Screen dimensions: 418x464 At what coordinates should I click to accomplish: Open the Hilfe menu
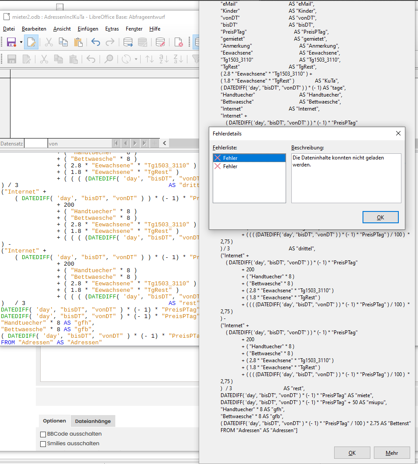[x=155, y=29]
